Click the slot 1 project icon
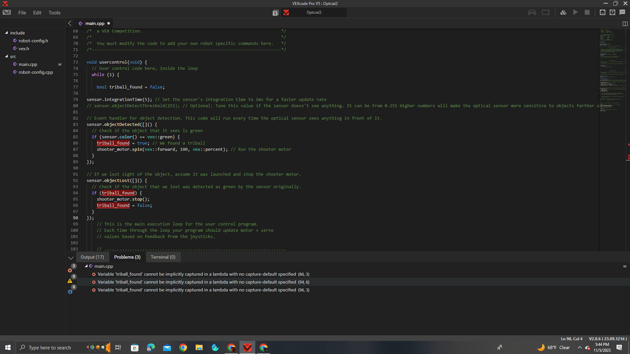The width and height of the screenshot is (630, 354). [x=275, y=13]
